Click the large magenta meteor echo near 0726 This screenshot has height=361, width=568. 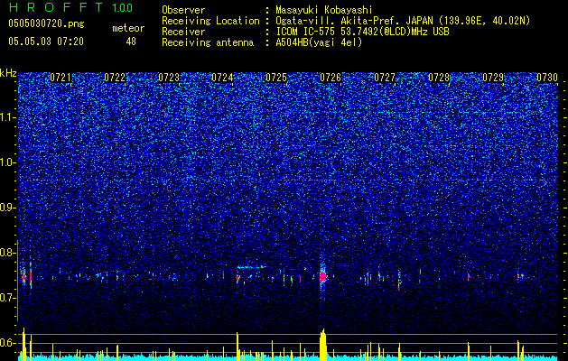(x=322, y=277)
